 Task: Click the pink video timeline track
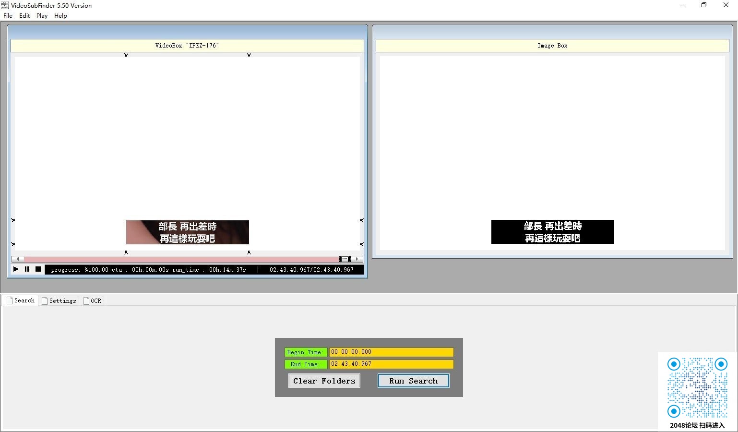181,259
